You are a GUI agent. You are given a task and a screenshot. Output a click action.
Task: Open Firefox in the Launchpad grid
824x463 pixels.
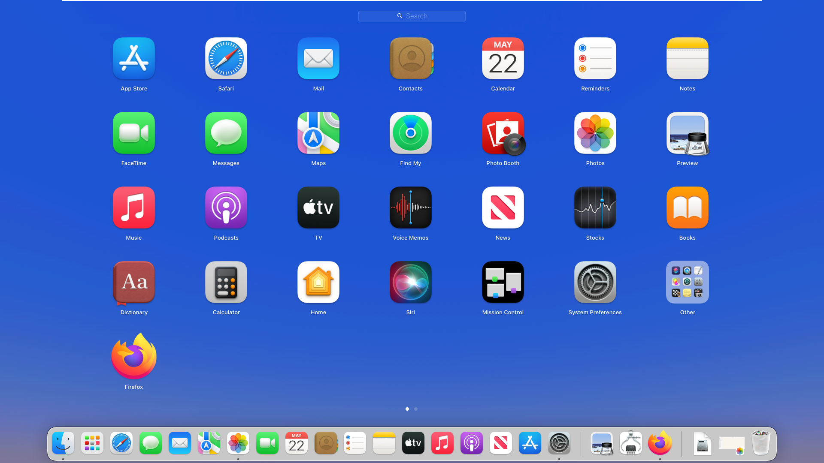134,357
